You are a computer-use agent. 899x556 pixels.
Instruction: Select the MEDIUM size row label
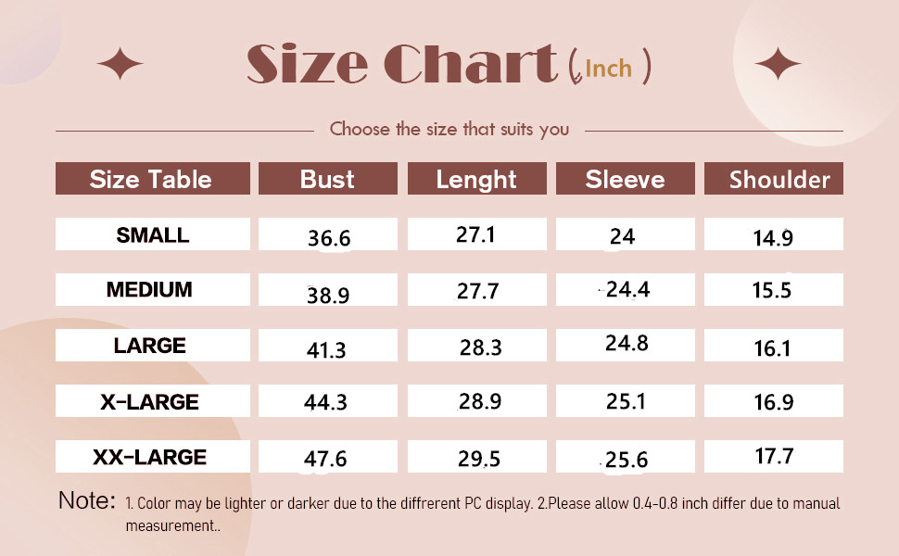149,290
